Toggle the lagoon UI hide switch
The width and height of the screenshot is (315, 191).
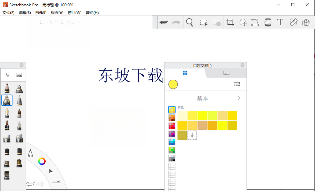tap(56, 181)
